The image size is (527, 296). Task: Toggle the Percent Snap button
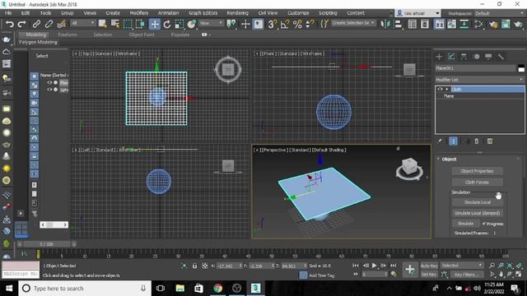tap(297, 24)
